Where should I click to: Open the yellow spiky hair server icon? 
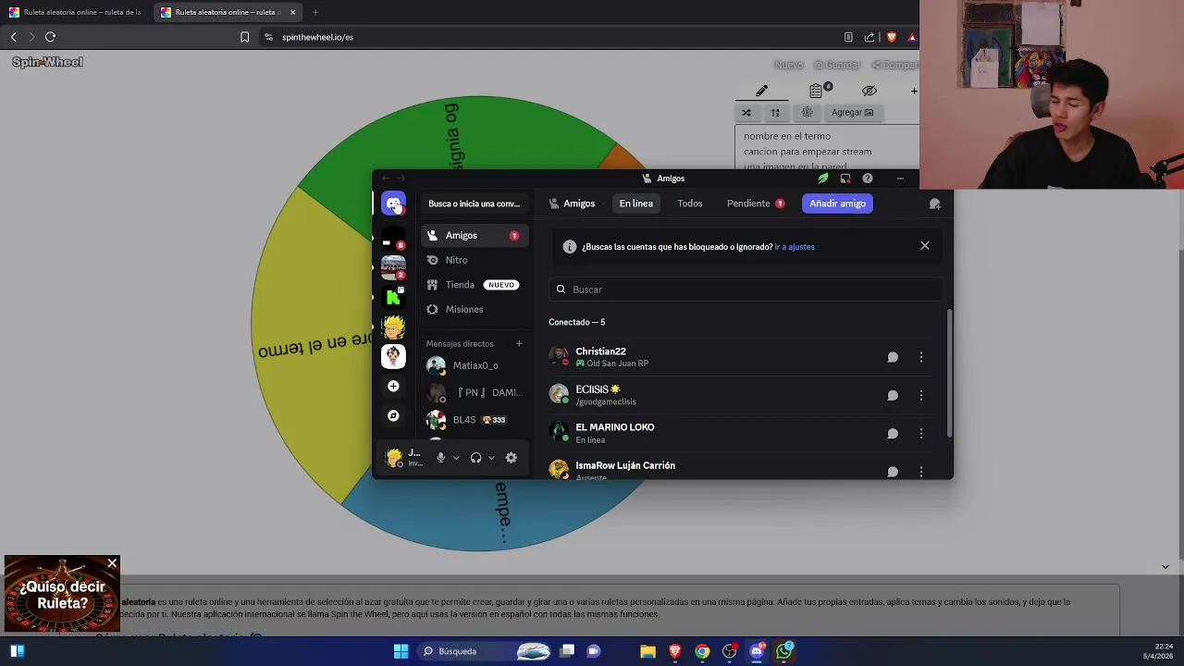(393, 327)
